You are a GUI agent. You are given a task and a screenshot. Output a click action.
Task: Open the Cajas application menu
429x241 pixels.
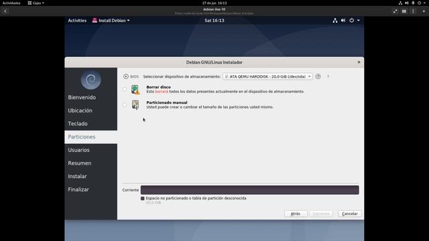pos(36,3)
